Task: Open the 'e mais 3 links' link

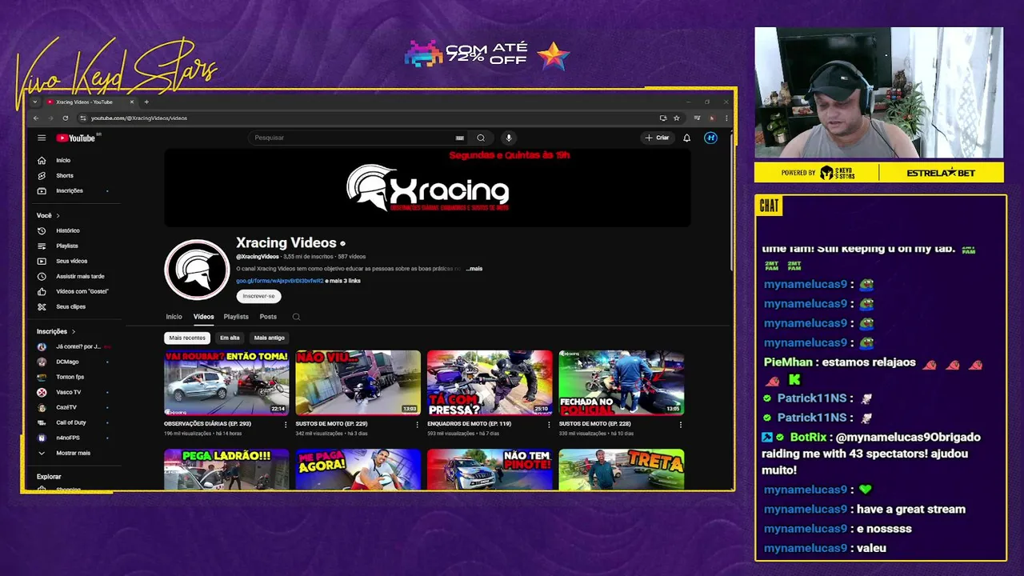Action: coord(343,281)
